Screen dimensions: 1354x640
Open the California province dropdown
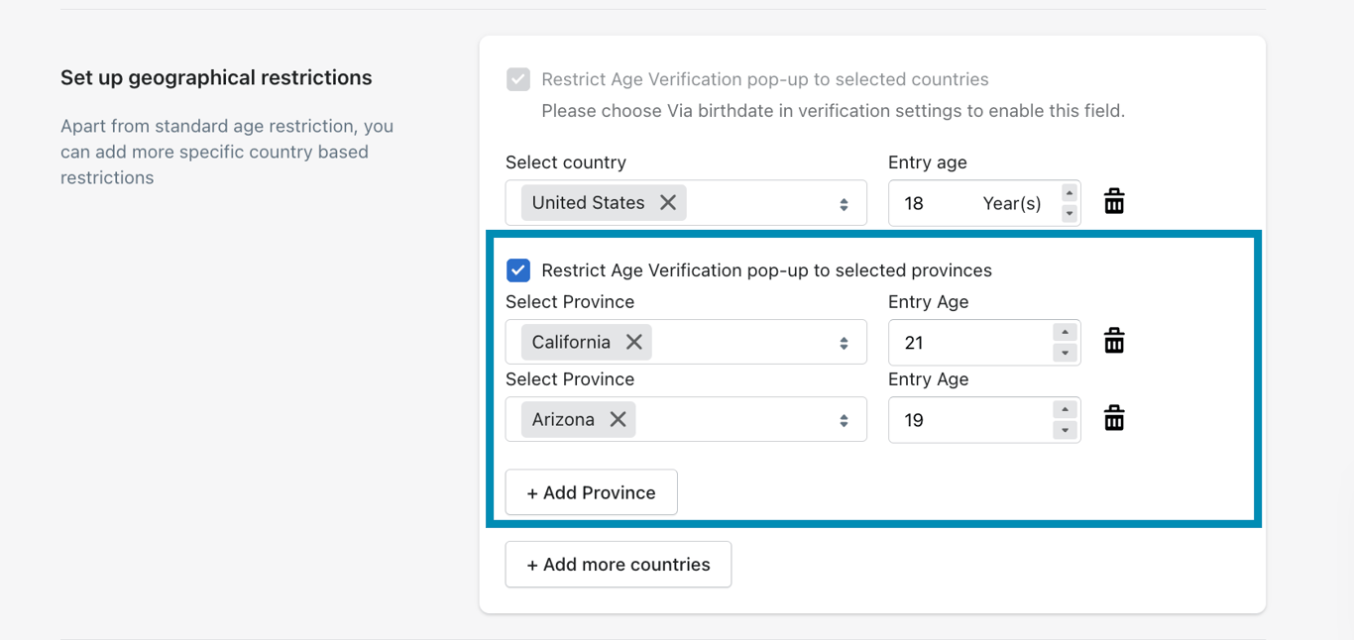(844, 343)
